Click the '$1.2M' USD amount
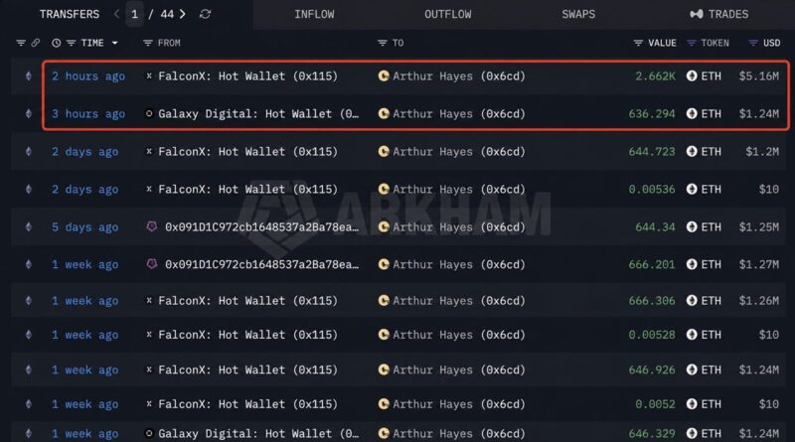 click(762, 151)
